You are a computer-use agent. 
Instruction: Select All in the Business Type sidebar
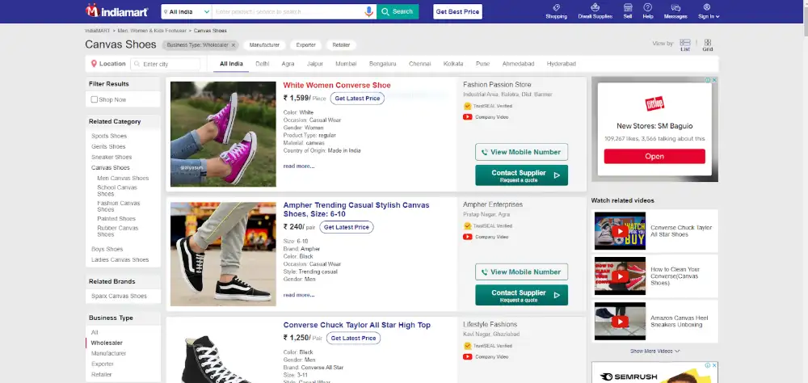click(x=95, y=332)
